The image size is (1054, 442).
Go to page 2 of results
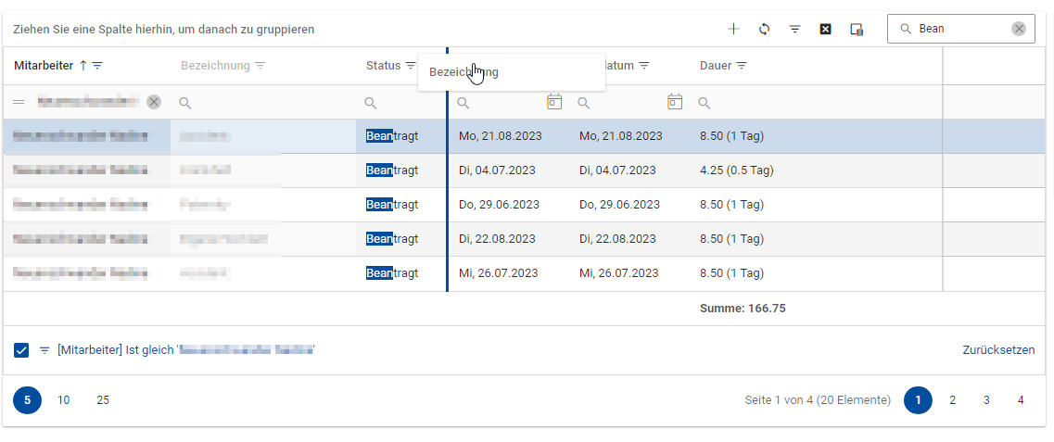click(x=952, y=400)
